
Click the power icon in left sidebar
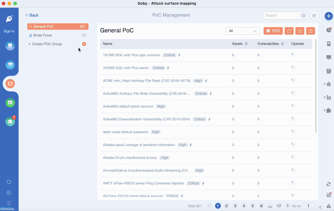(x=9, y=182)
